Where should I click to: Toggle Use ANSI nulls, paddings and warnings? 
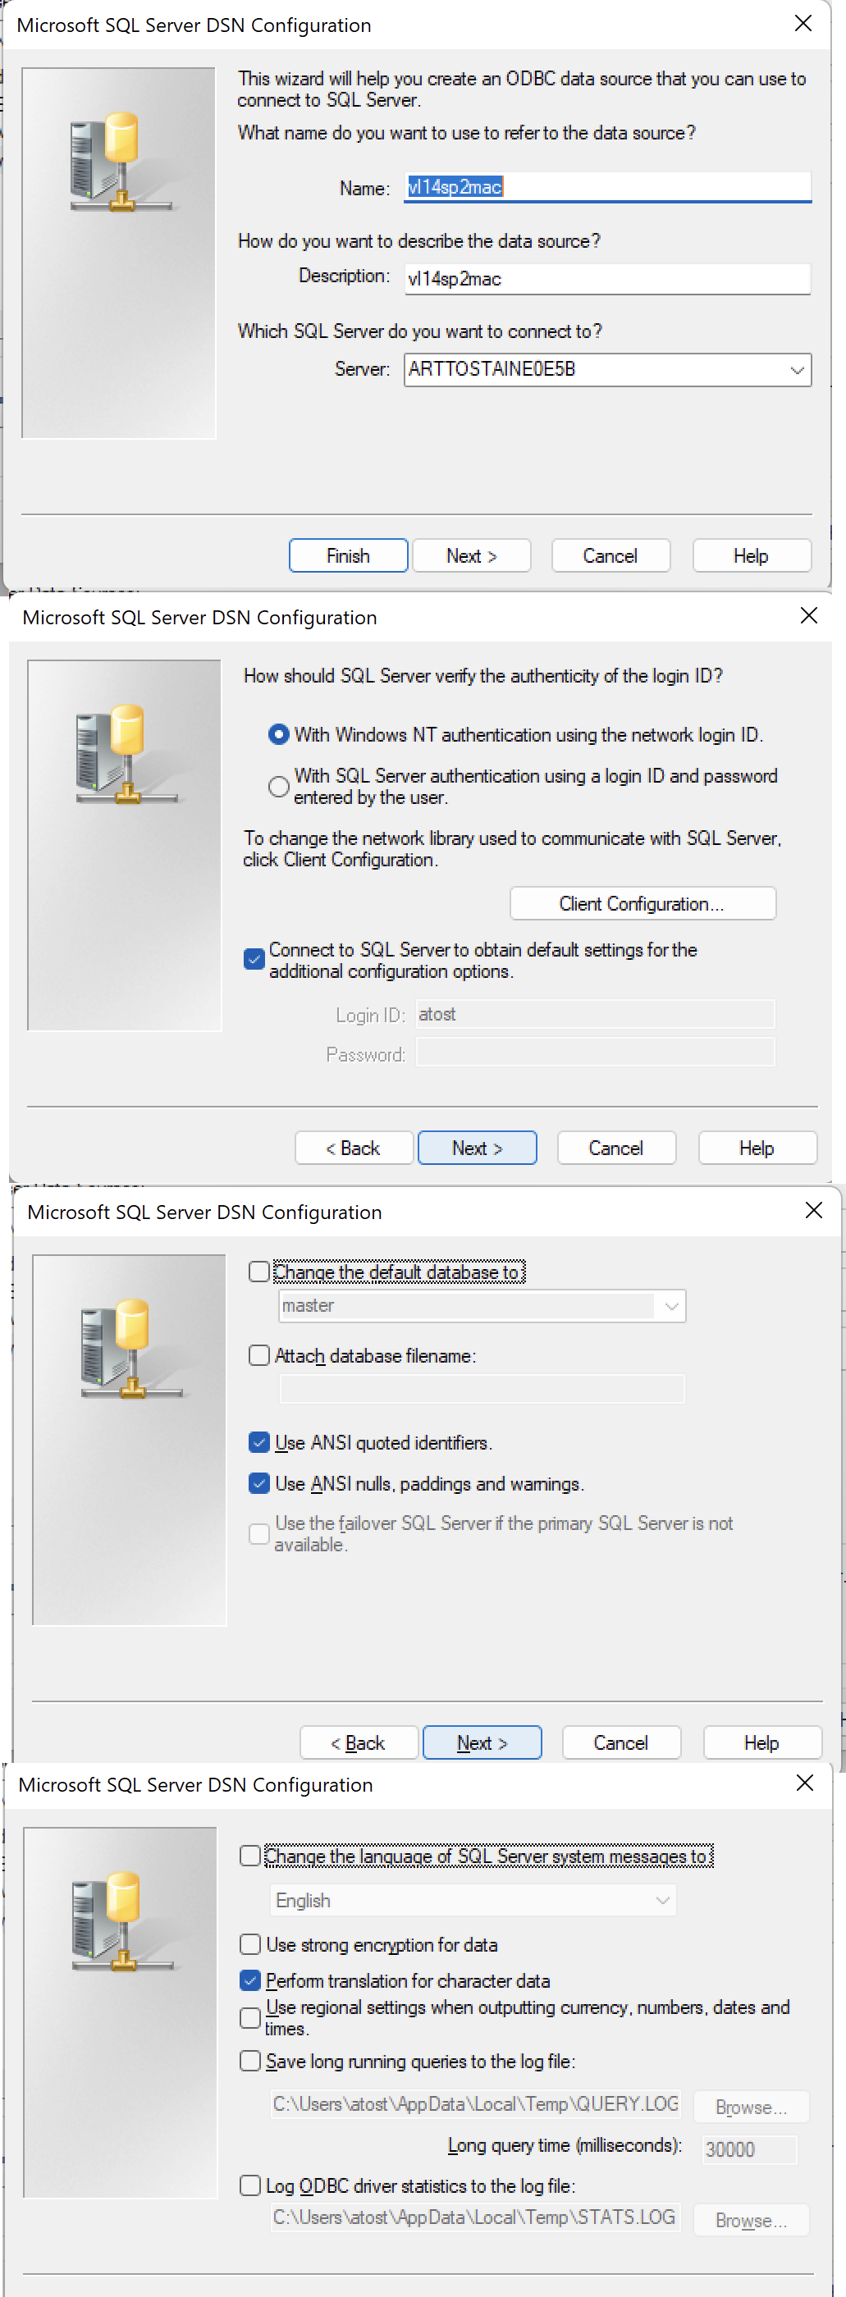[259, 1483]
